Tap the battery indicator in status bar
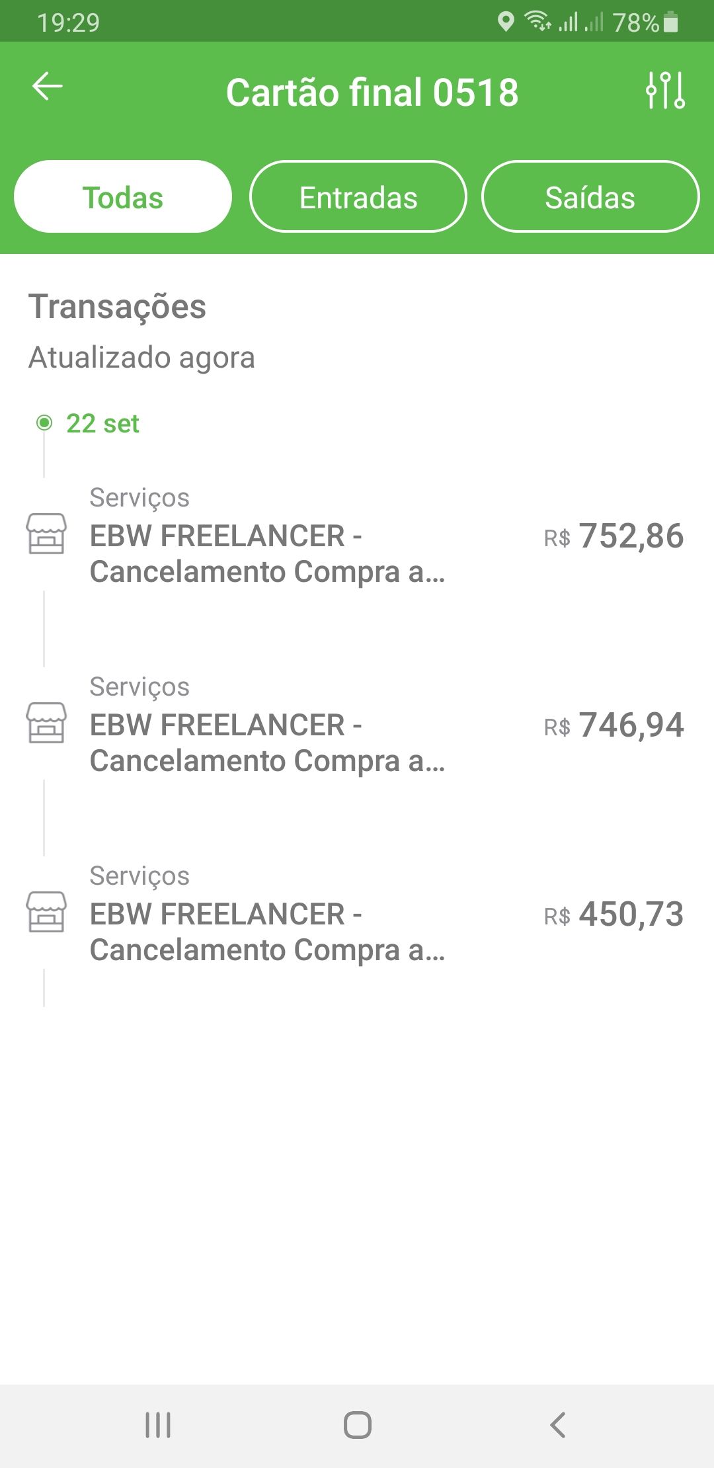This screenshot has width=714, height=1468. coord(670,22)
